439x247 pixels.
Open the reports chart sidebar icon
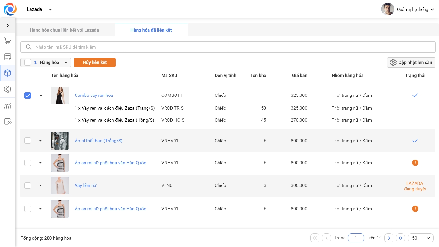[x=8, y=106]
